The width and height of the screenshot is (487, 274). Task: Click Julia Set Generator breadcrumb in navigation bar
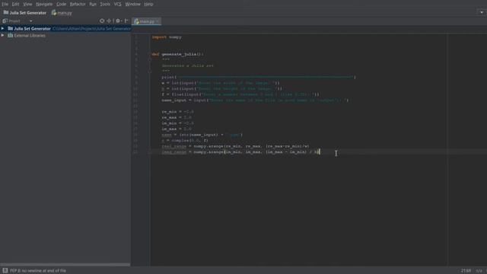click(25, 13)
